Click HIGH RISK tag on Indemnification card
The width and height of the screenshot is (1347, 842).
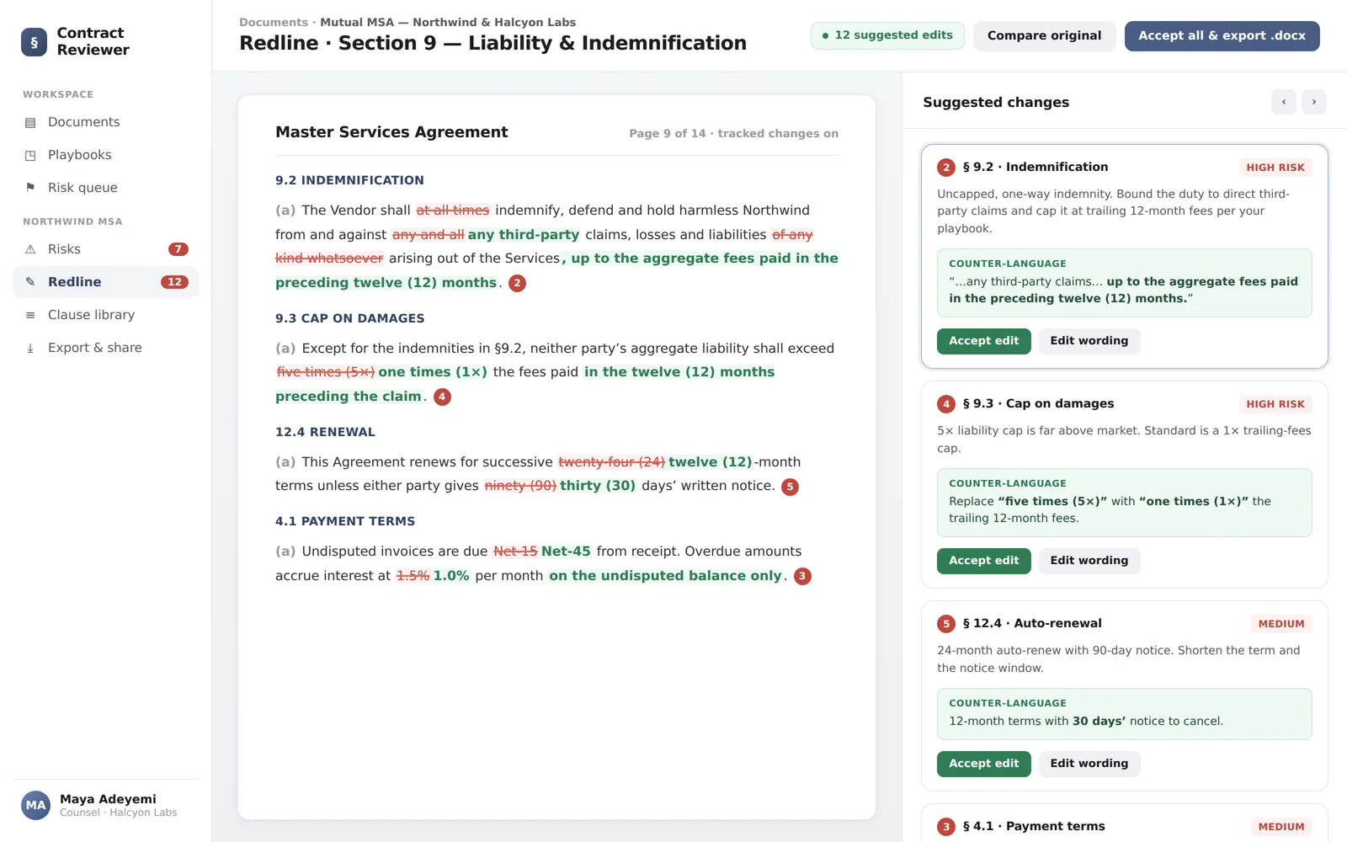click(x=1275, y=168)
